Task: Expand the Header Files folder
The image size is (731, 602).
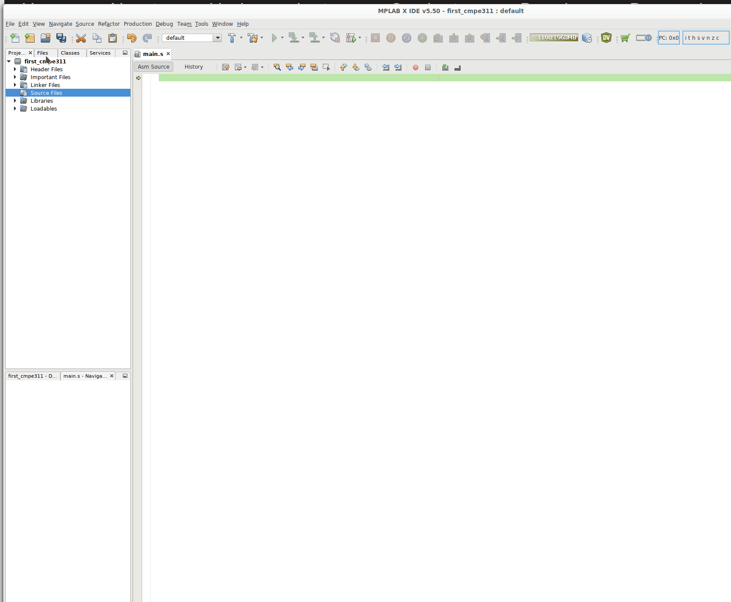Action: pyautogui.click(x=15, y=70)
